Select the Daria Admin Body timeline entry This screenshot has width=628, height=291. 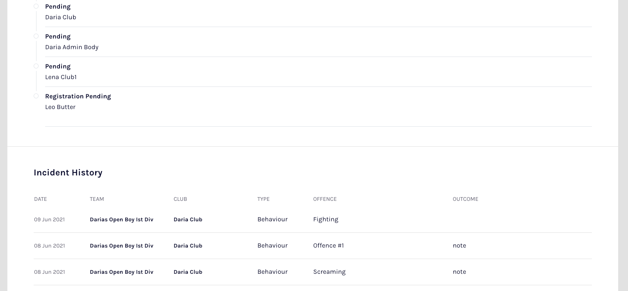click(x=72, y=47)
